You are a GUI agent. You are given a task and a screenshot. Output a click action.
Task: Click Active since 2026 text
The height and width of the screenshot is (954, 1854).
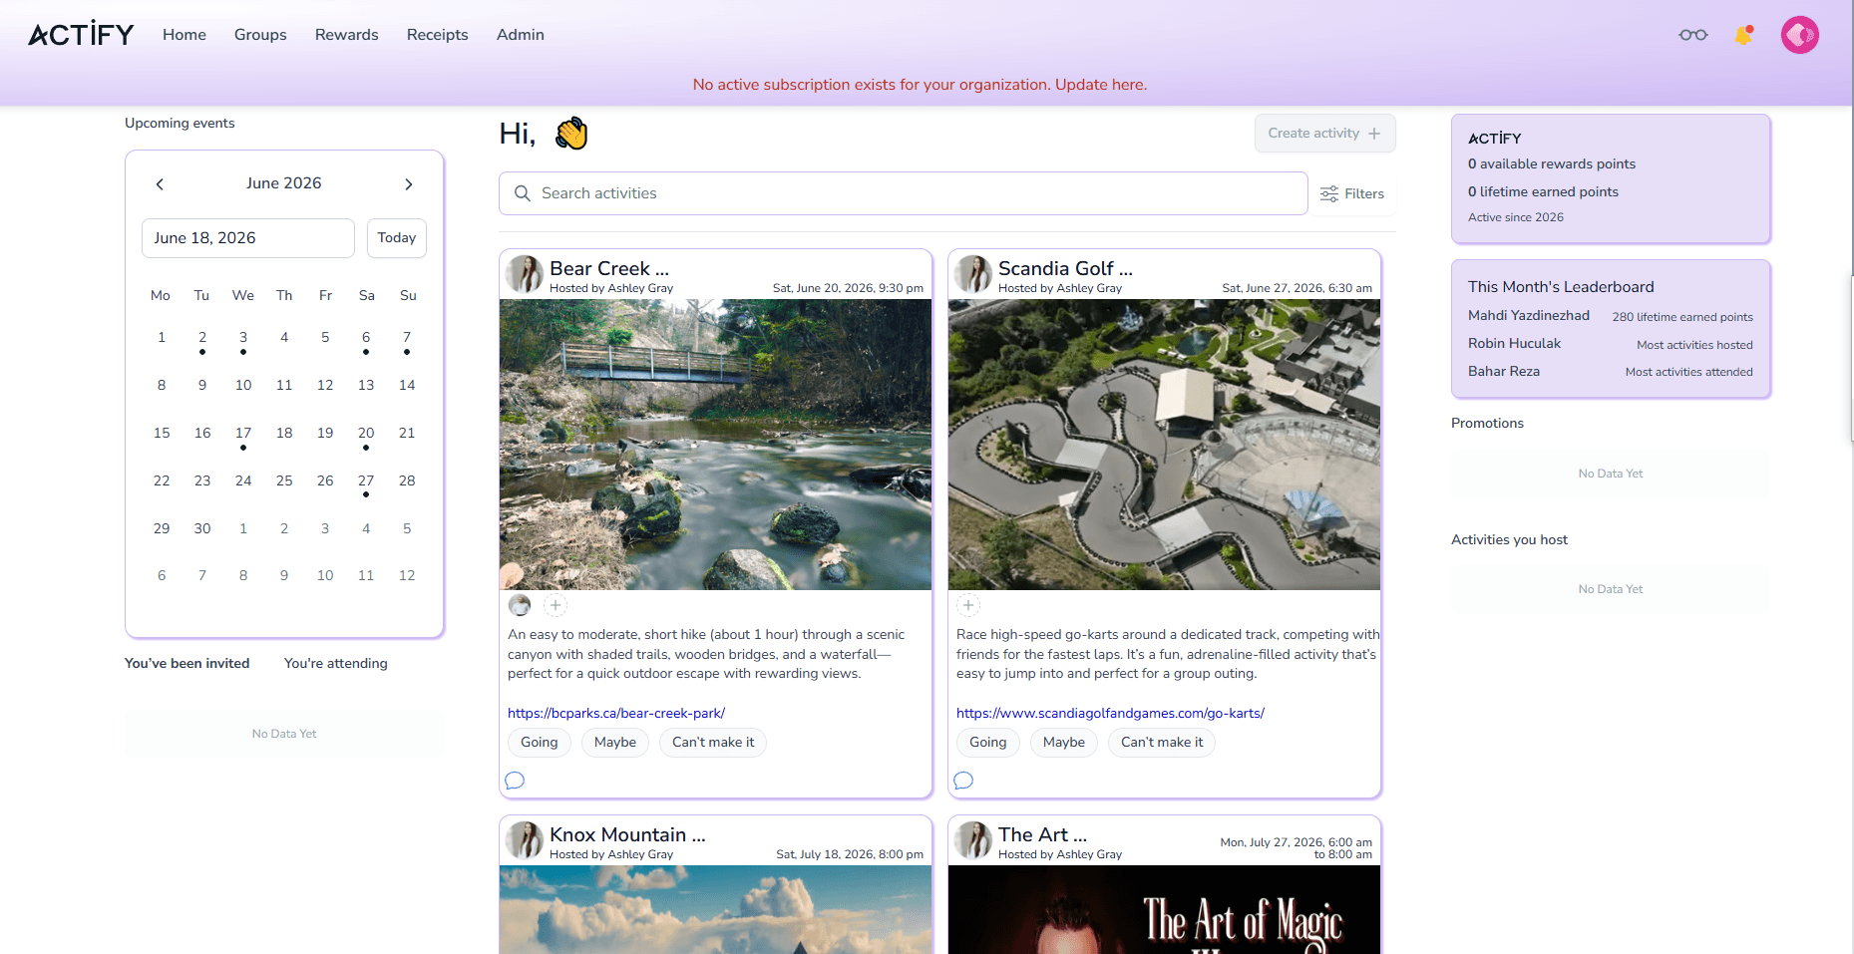click(1516, 217)
